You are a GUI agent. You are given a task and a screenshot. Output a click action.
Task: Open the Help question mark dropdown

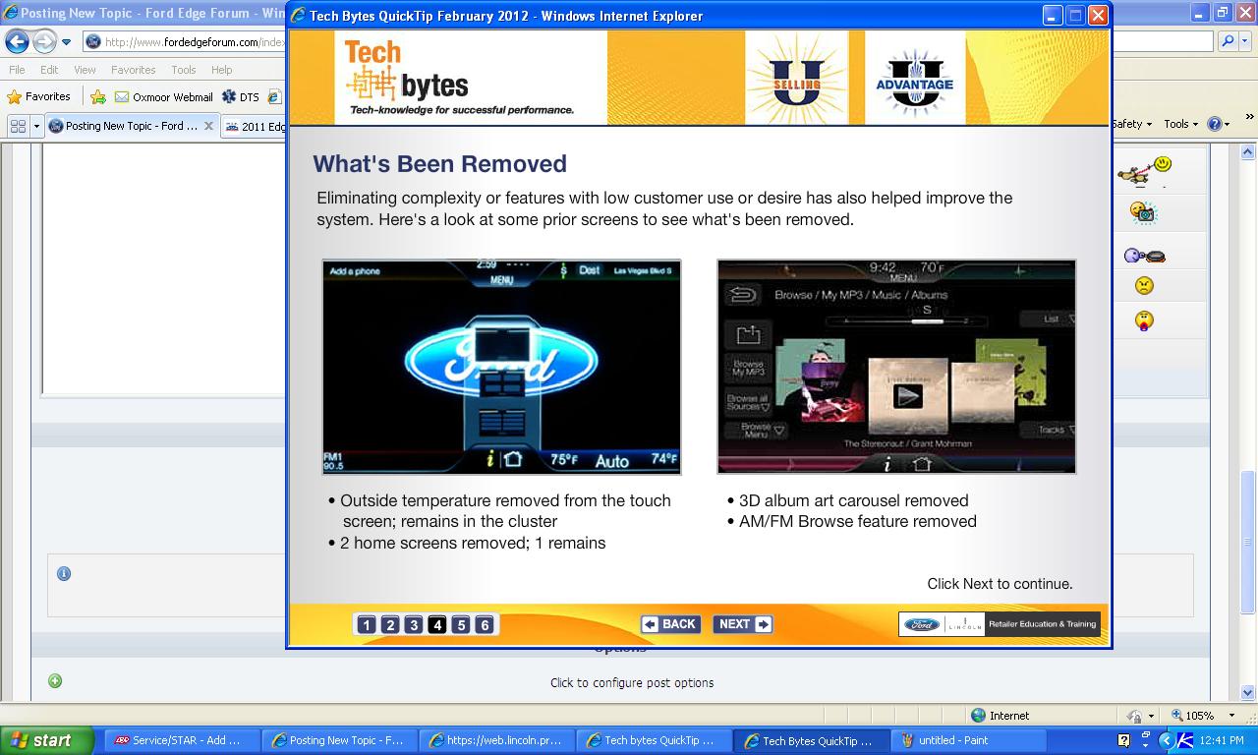pos(1219,124)
